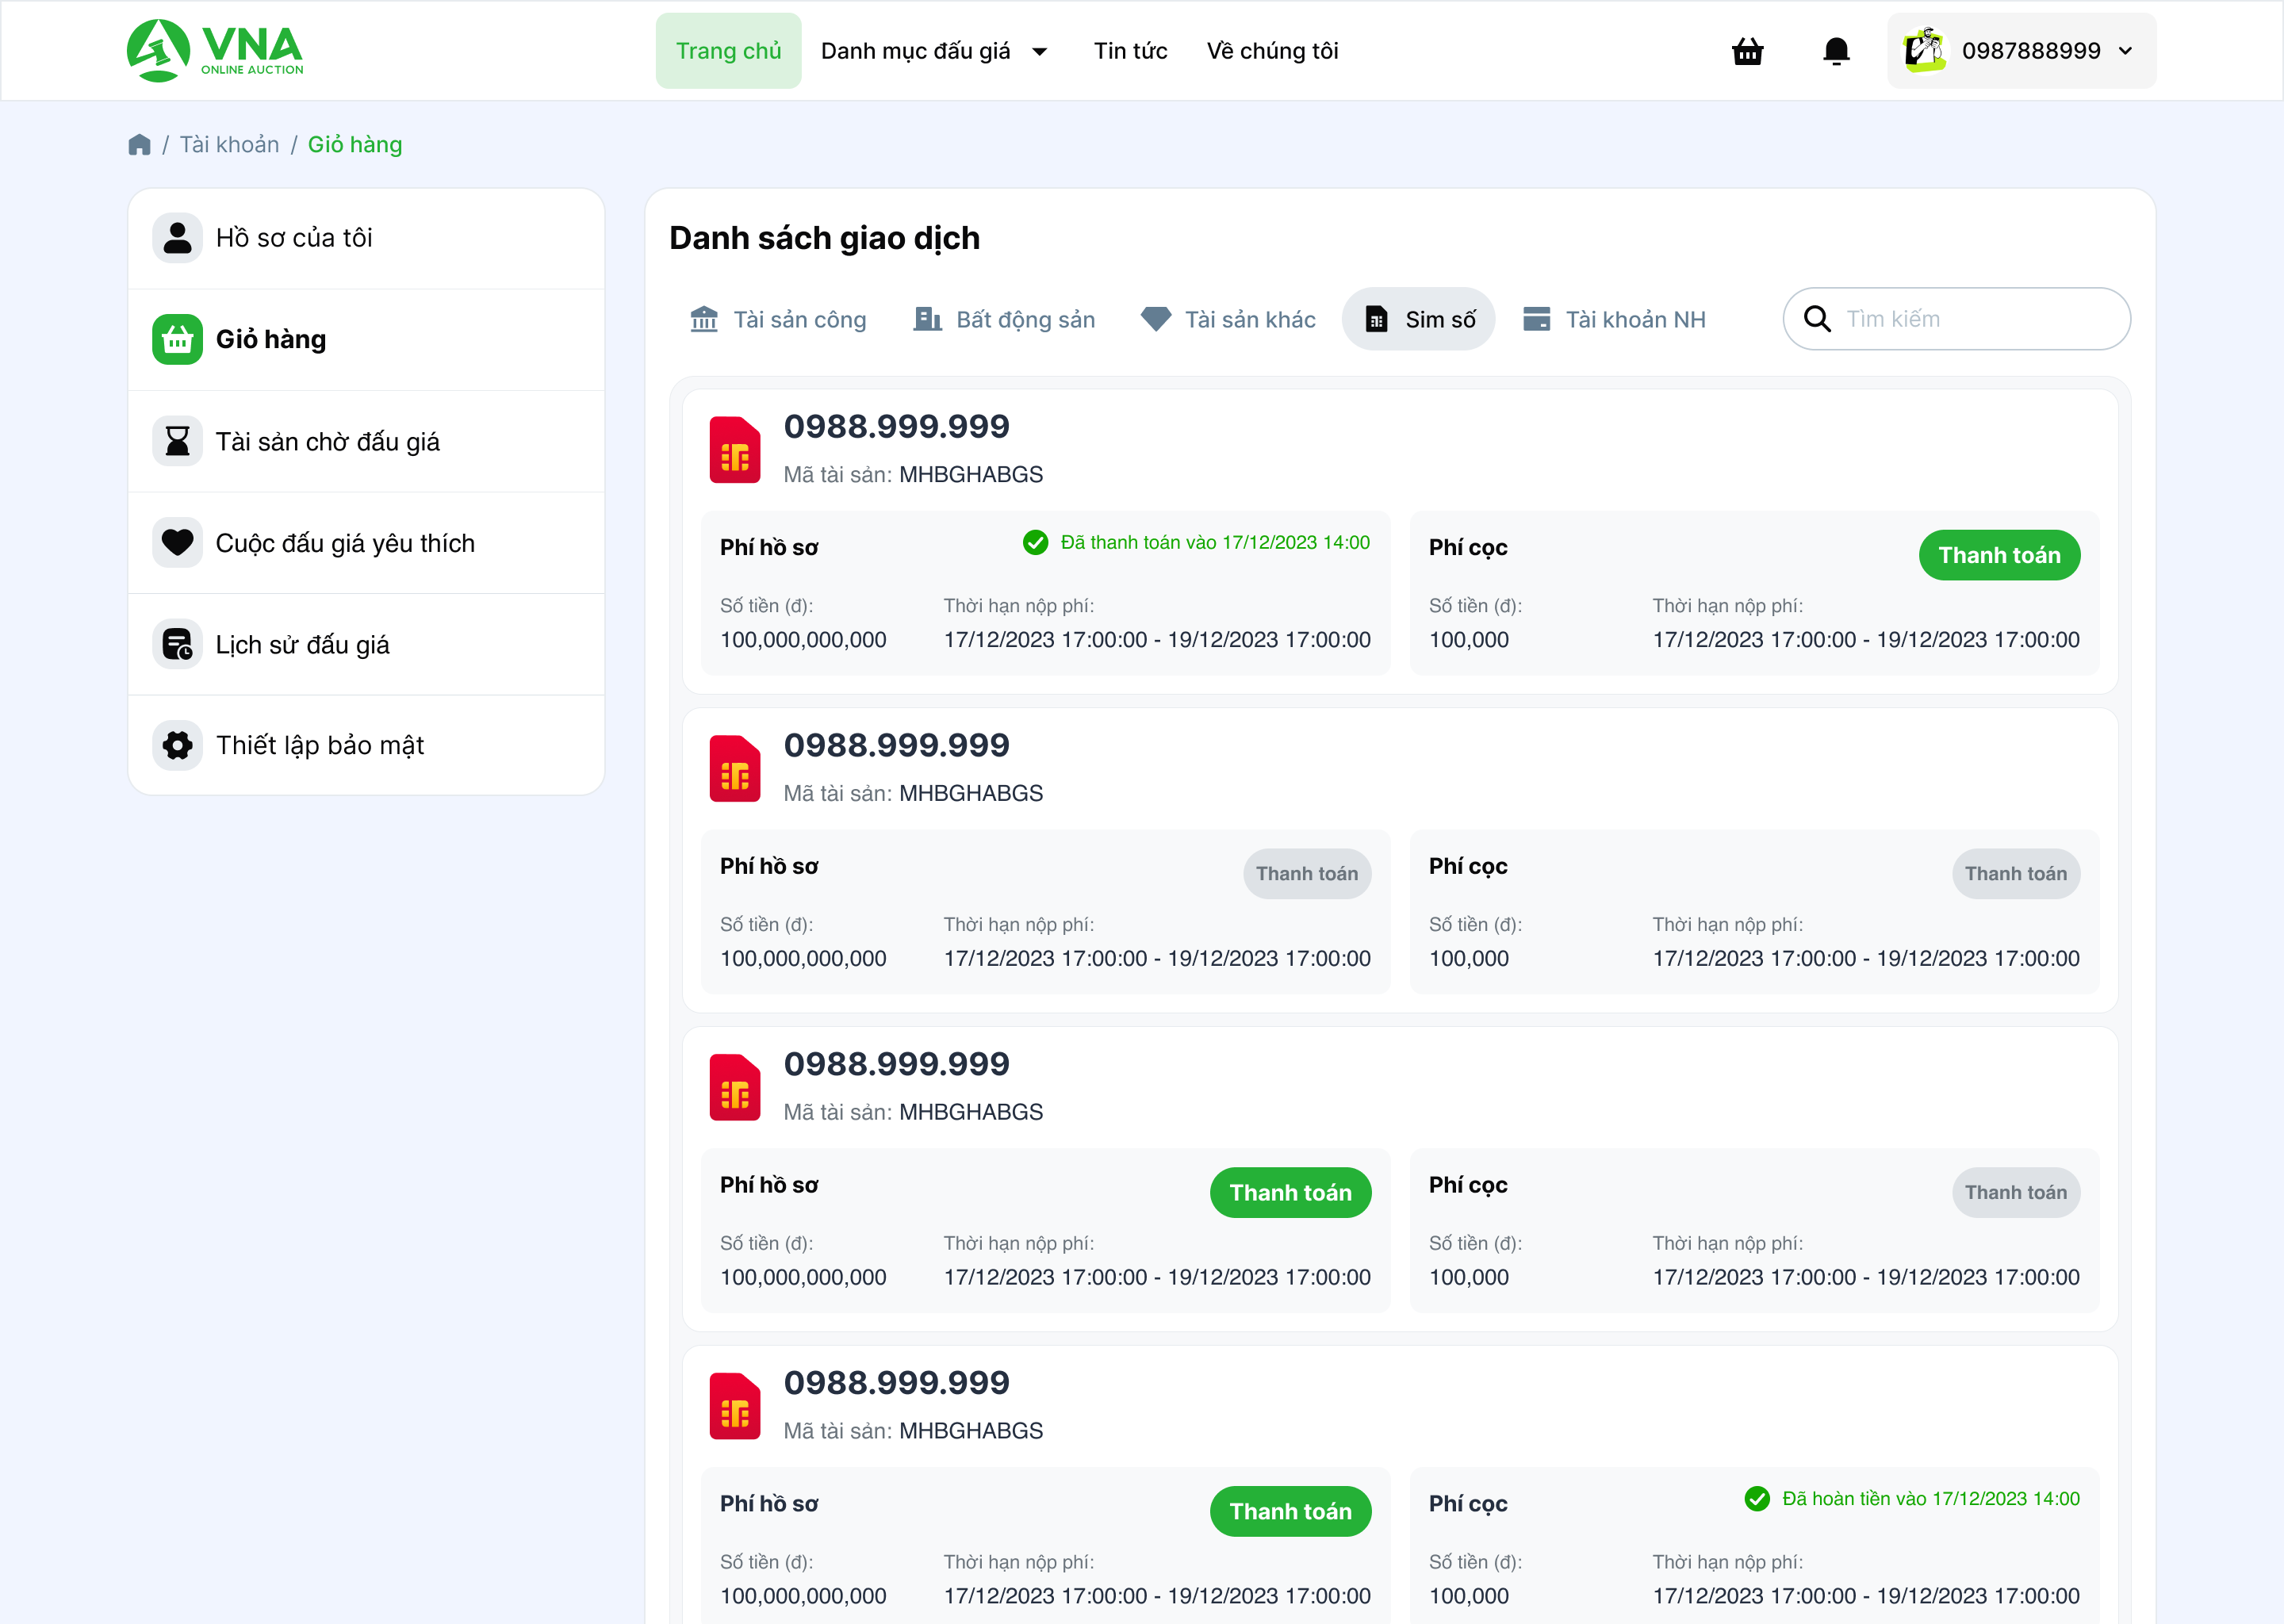Click the home icon in breadcrumb

point(139,145)
